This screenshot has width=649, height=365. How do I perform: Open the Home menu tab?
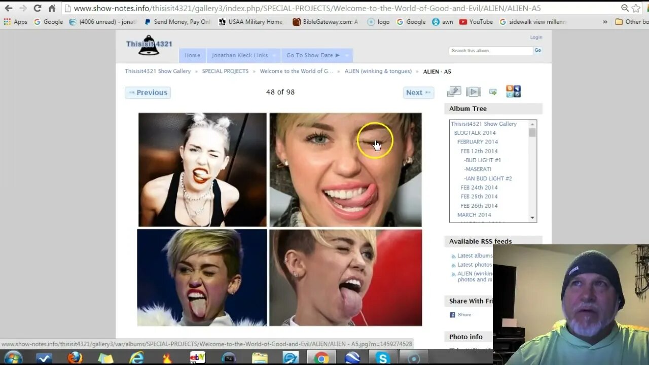(192, 55)
